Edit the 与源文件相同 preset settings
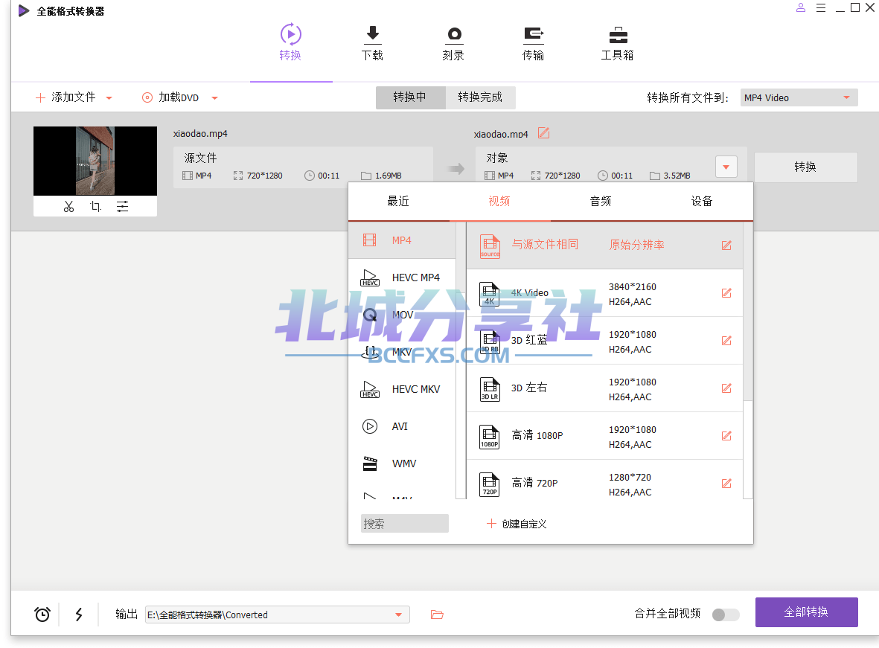This screenshot has height=648, width=879. pyautogui.click(x=726, y=245)
